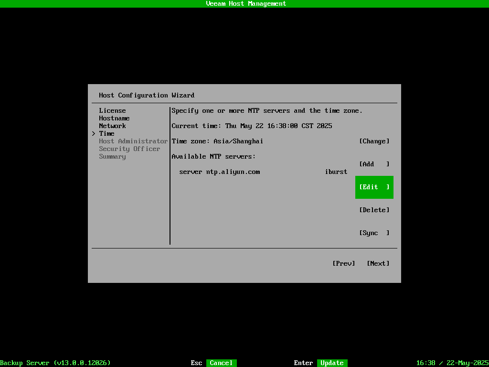
Task: Proceed with the [Next] button
Action: [378, 263]
